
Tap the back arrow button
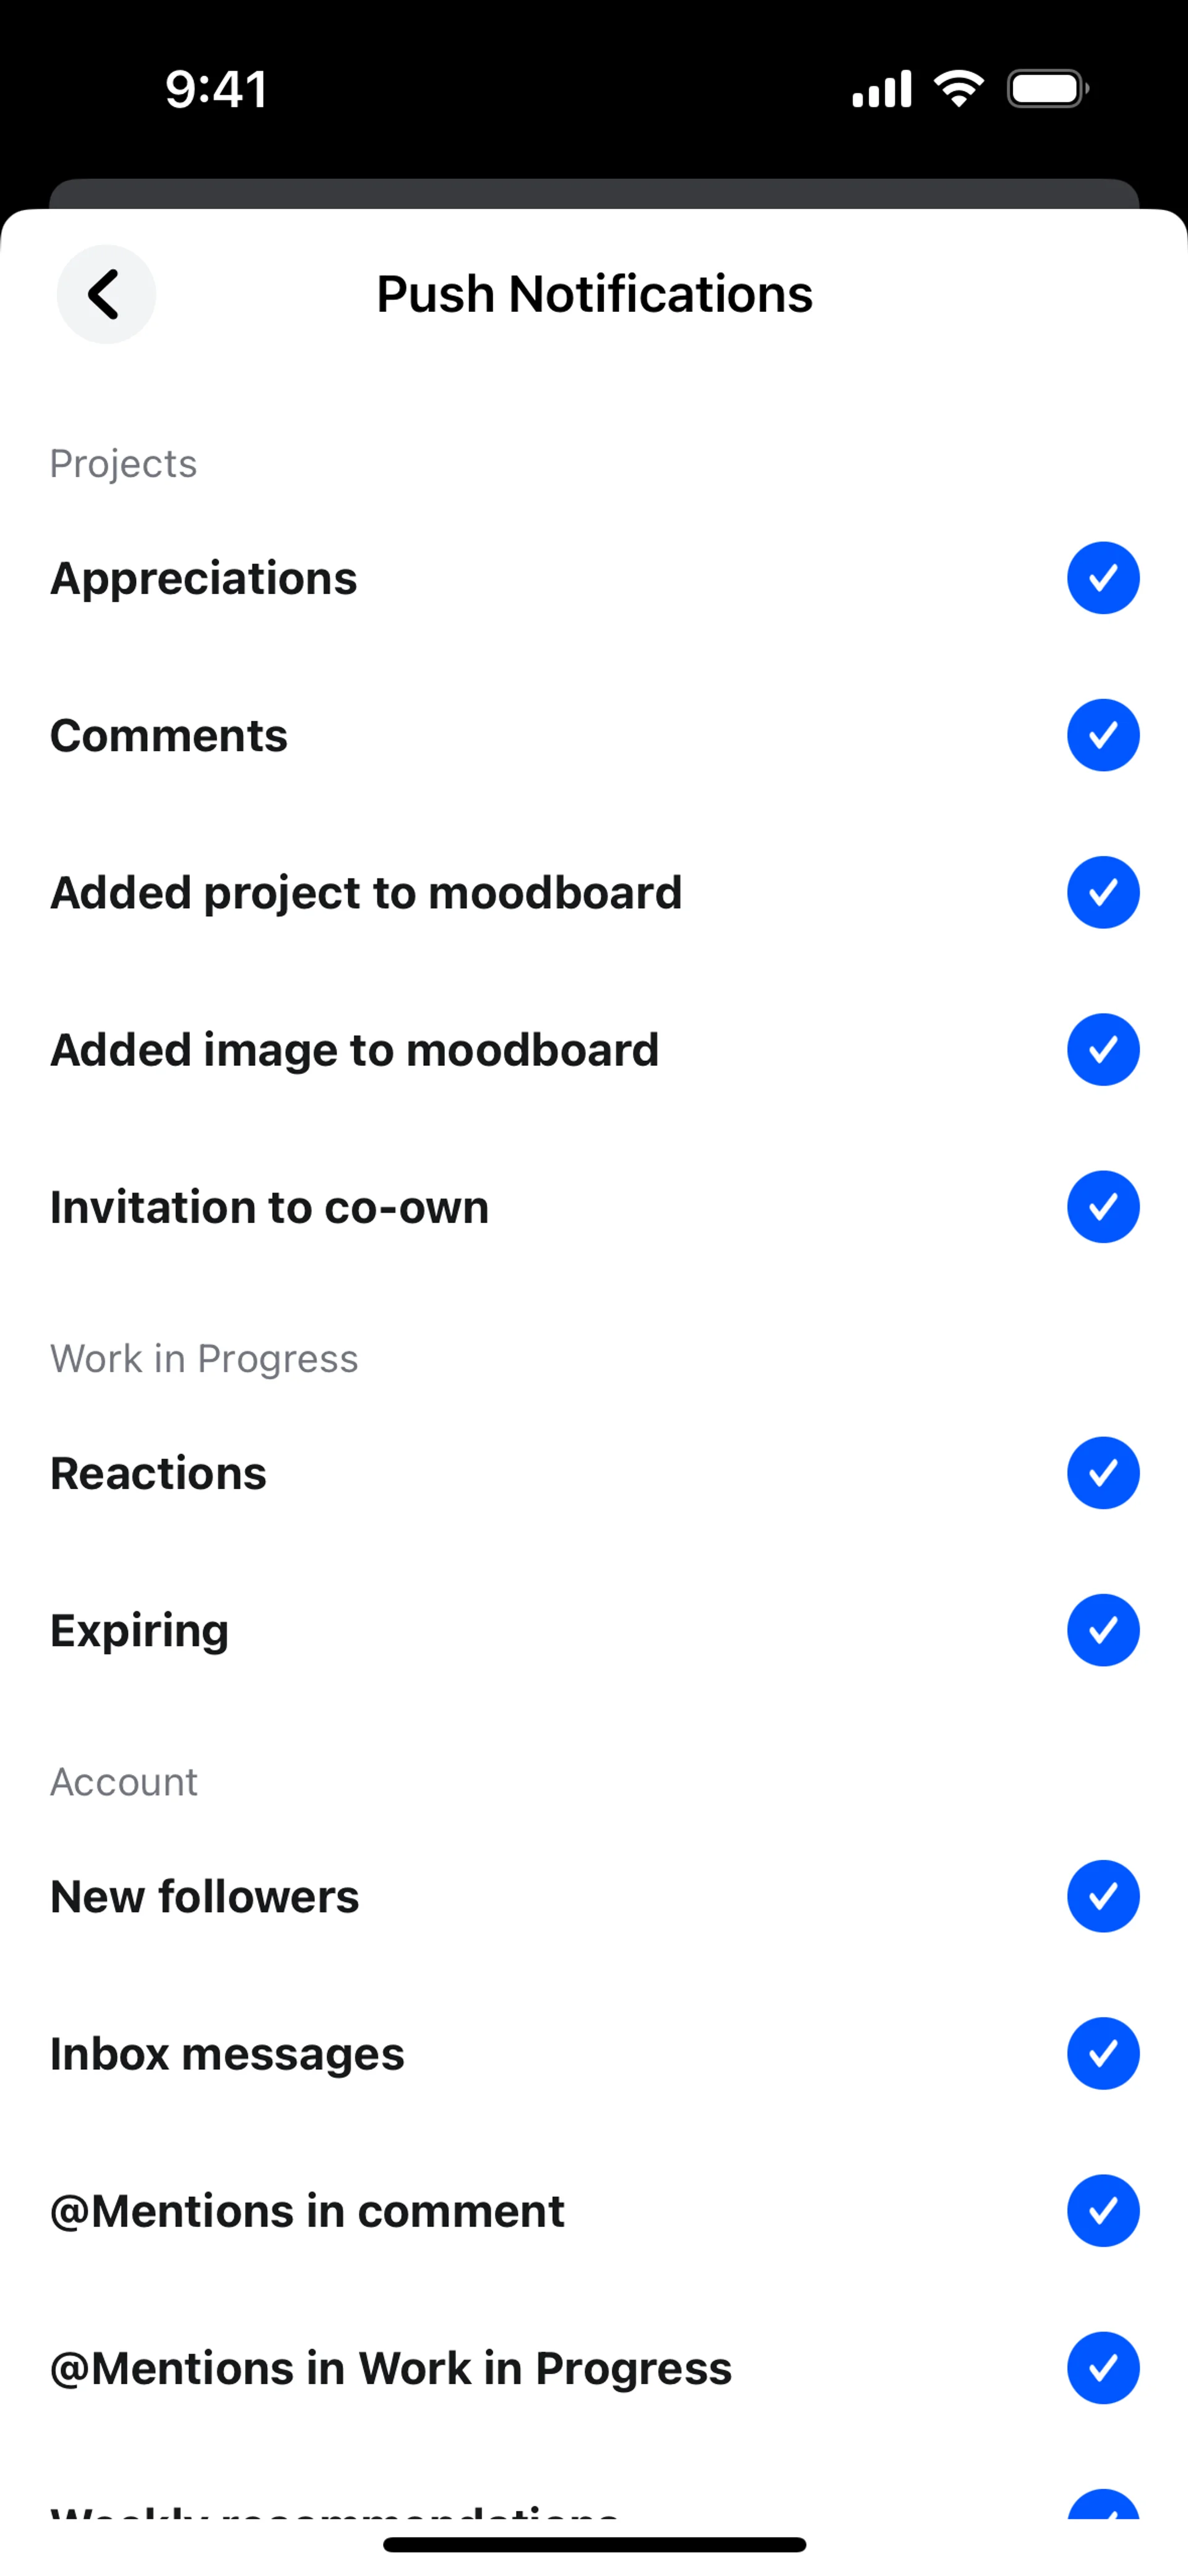(x=105, y=294)
